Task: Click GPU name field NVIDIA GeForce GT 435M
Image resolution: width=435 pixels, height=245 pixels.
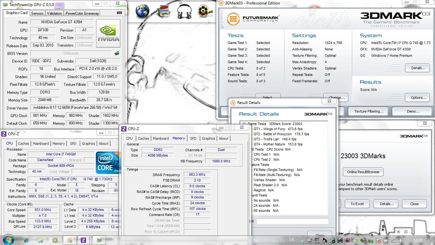Action: [x=62, y=22]
